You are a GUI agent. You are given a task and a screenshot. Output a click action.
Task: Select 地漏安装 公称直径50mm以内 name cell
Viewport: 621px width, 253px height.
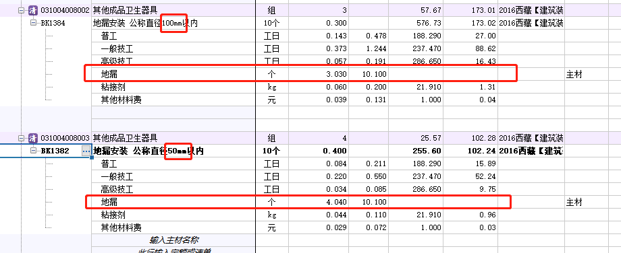click(173, 151)
